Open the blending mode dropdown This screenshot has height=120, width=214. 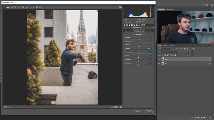(168, 52)
